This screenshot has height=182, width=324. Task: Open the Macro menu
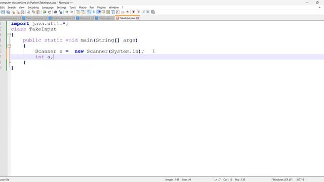click(x=83, y=8)
